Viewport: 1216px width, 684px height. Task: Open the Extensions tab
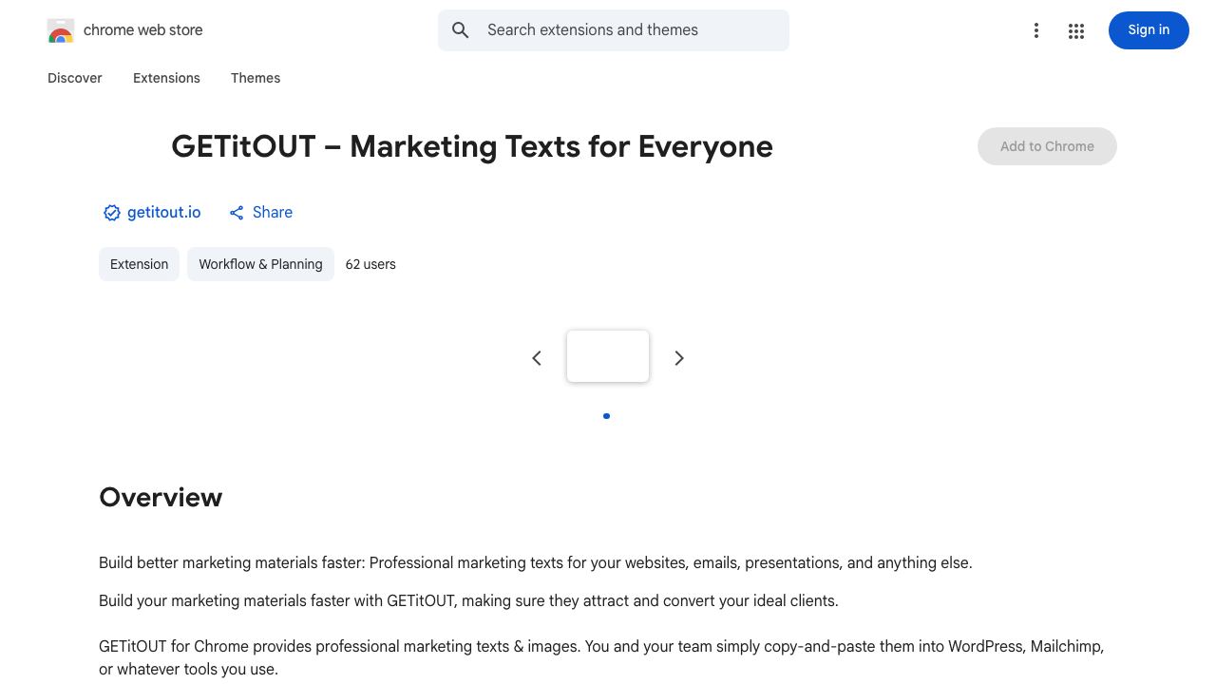tap(166, 78)
